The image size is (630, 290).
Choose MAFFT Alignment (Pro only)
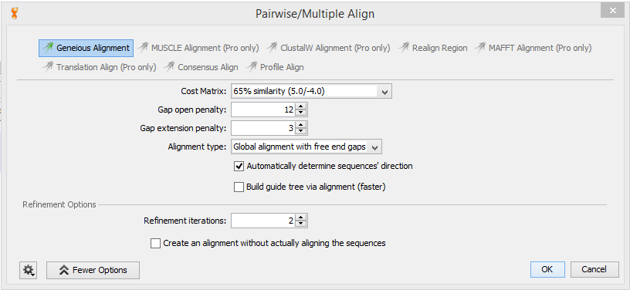point(533,48)
